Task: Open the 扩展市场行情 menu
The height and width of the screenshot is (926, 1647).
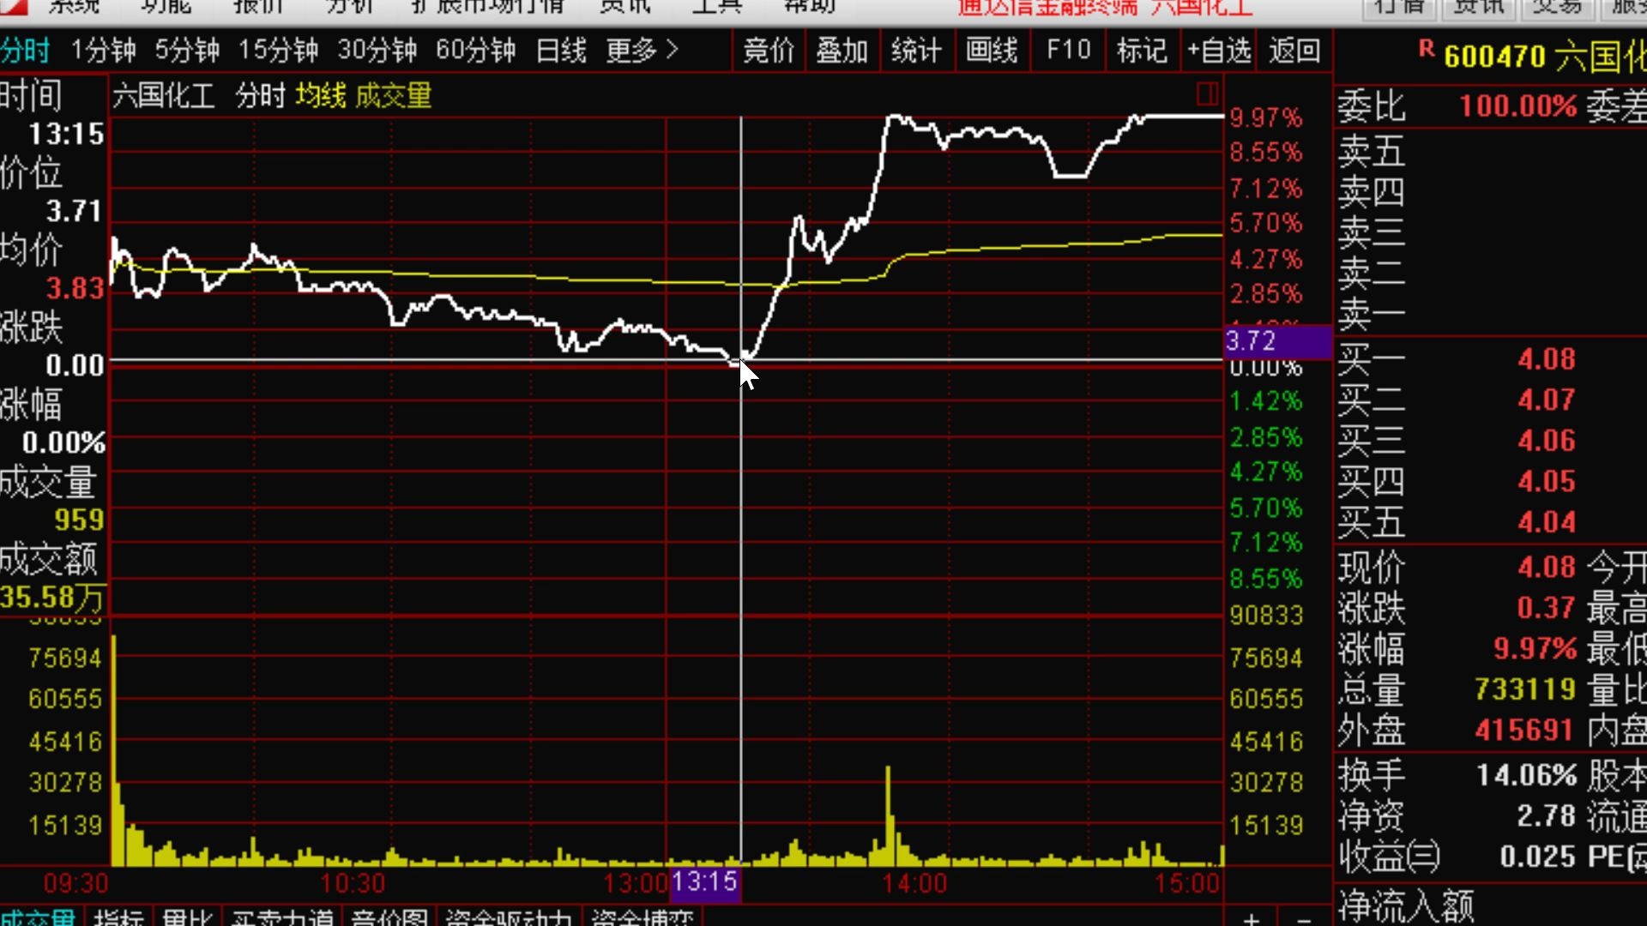Action: [x=487, y=7]
